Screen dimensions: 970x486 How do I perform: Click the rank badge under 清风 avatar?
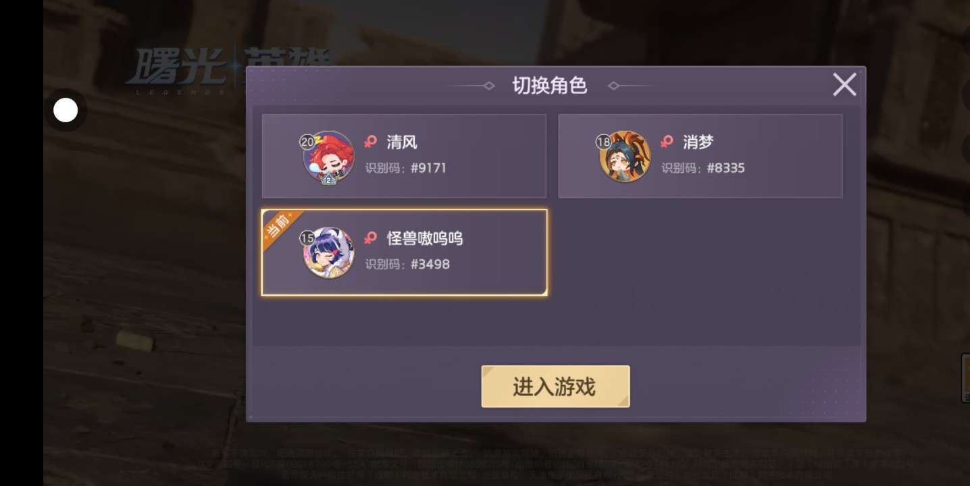(328, 178)
